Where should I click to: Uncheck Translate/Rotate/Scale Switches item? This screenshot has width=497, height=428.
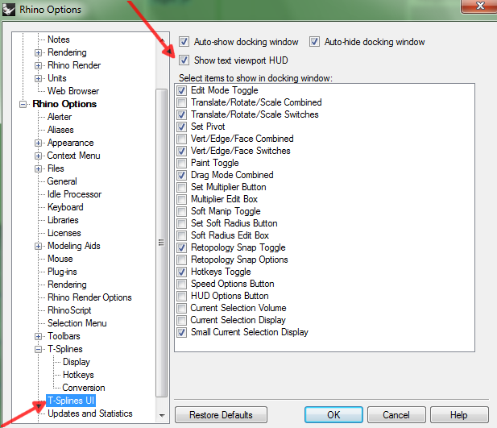(182, 114)
